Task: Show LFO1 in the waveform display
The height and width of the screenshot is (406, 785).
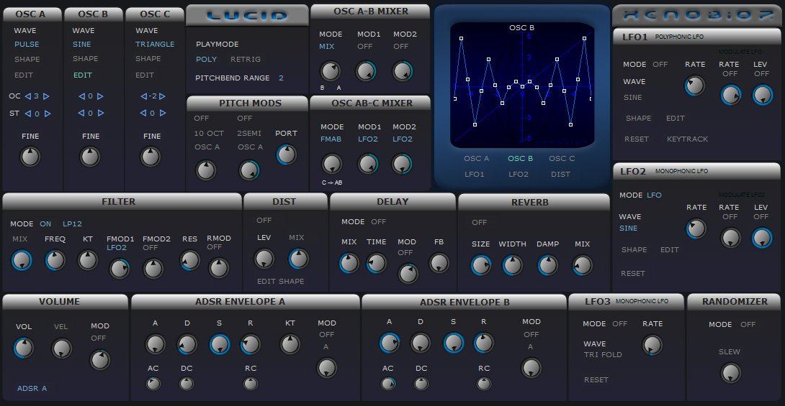Action: [x=474, y=175]
